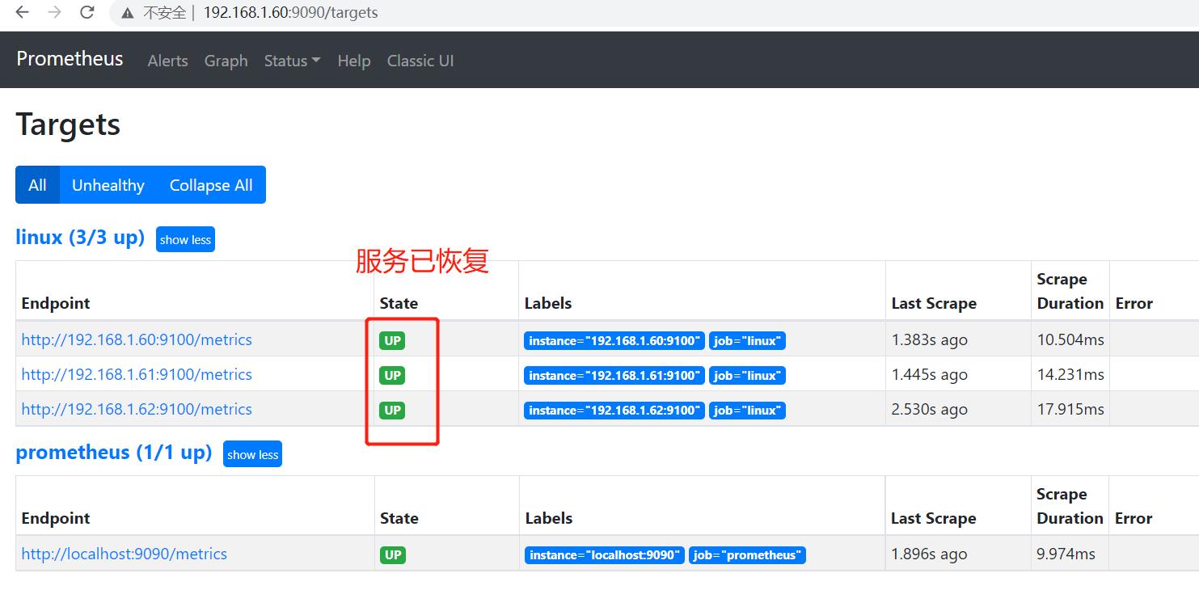Open the prometheus (1/1 up) heading link

pos(113,453)
